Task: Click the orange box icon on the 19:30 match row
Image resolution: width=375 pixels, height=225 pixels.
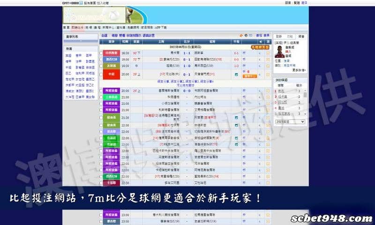Action: [x=268, y=66]
